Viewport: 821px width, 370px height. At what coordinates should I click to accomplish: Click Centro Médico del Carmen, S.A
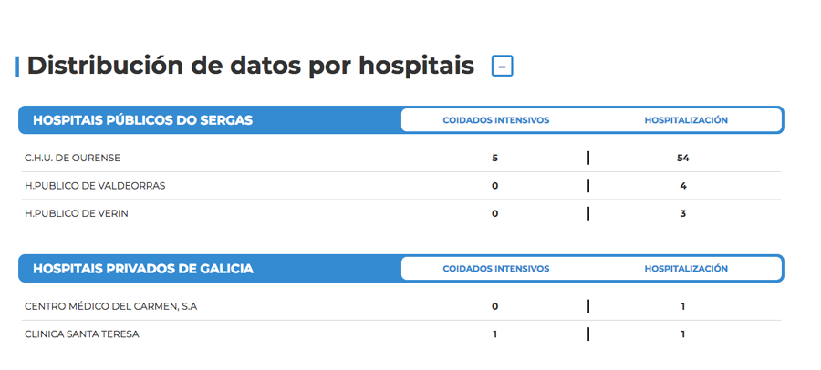tap(111, 307)
